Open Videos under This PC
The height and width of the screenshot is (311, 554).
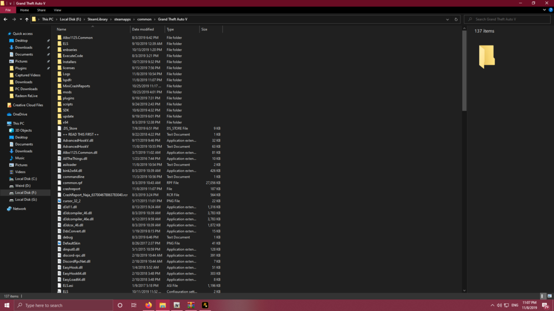tap(20, 172)
